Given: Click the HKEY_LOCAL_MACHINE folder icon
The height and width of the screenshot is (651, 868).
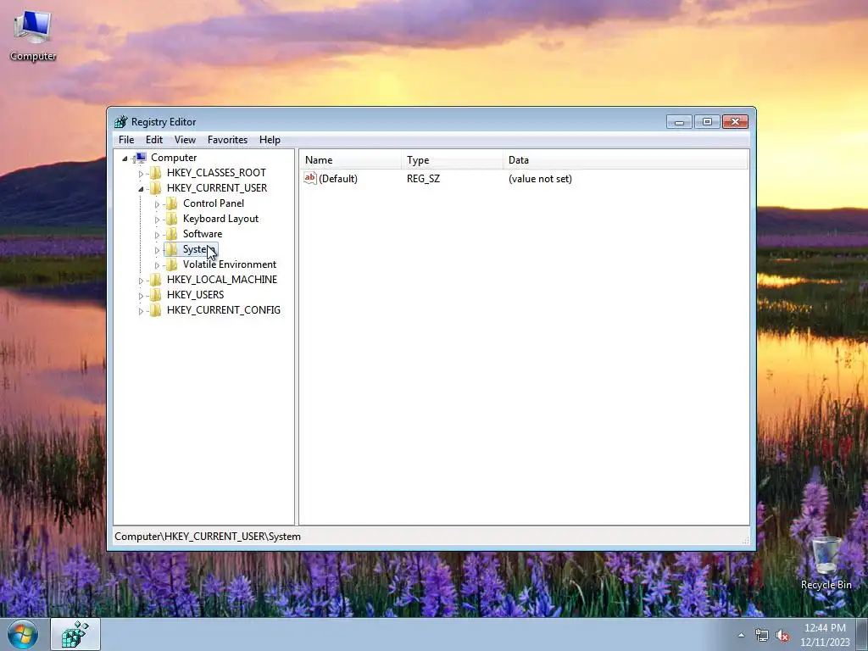Looking at the screenshot, I should 156,280.
